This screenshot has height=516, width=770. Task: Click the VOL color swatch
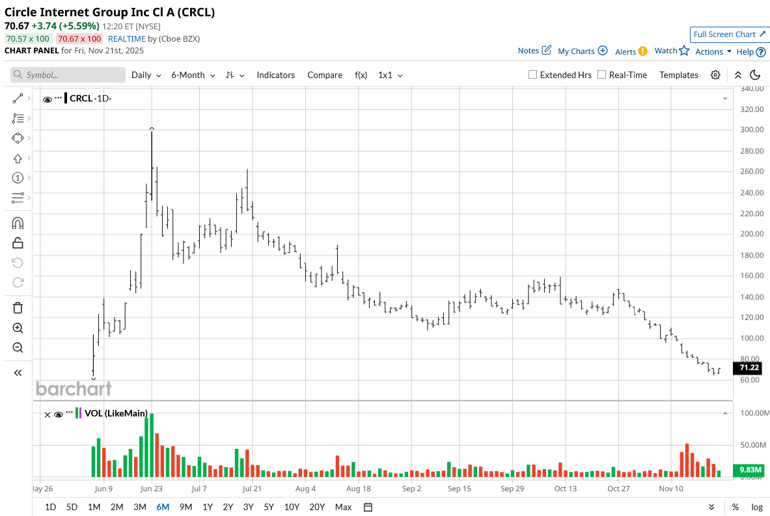[79, 413]
